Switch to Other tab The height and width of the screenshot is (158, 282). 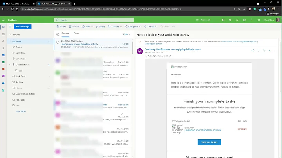pos(76,33)
